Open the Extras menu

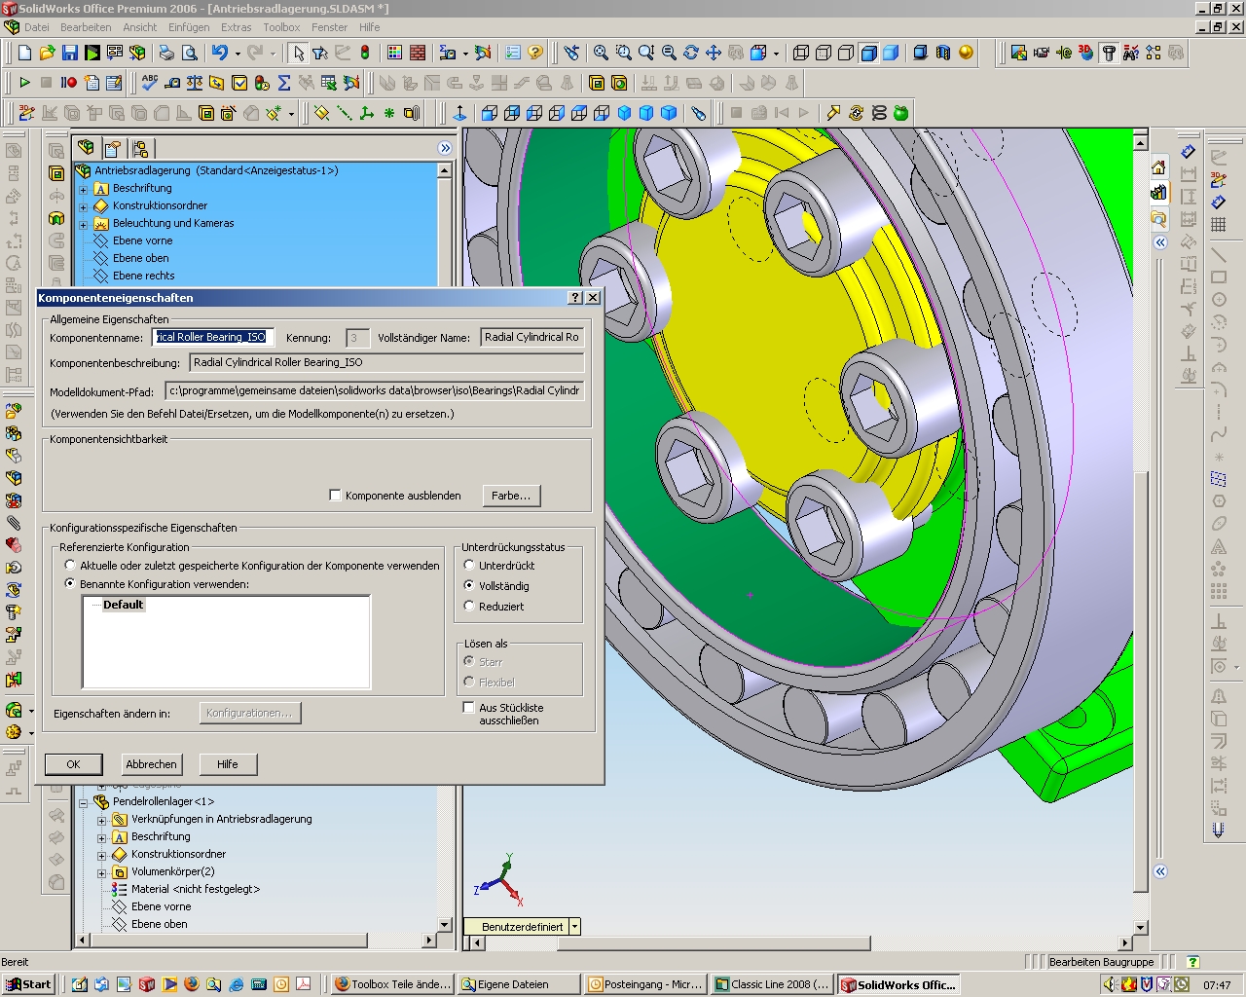[236, 27]
